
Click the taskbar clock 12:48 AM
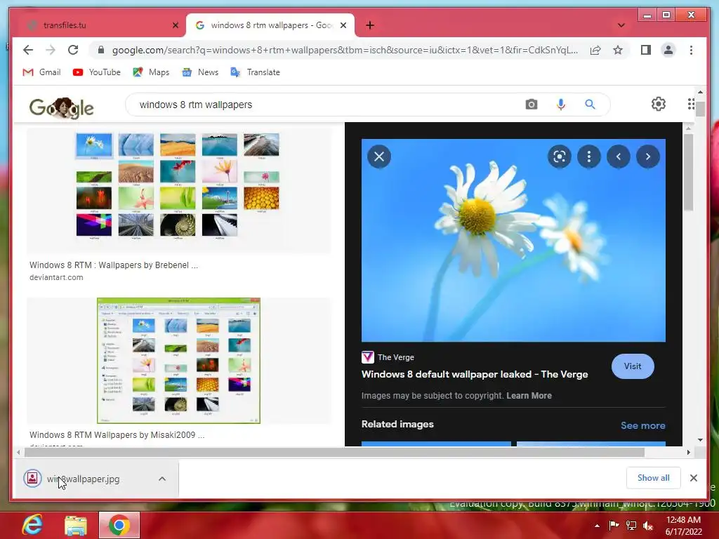click(x=683, y=520)
